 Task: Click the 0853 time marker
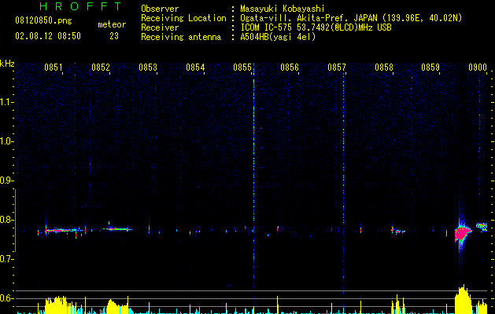[x=148, y=68]
